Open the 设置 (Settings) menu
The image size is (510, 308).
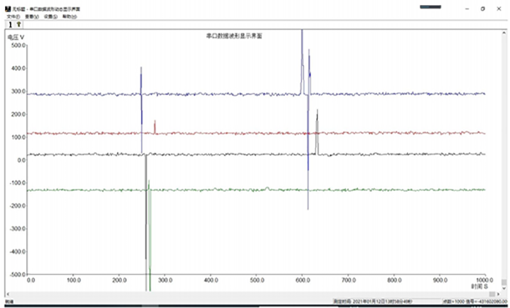[51, 17]
